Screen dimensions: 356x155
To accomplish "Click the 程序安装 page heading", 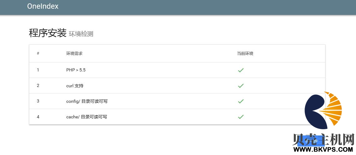I will 47,33.
